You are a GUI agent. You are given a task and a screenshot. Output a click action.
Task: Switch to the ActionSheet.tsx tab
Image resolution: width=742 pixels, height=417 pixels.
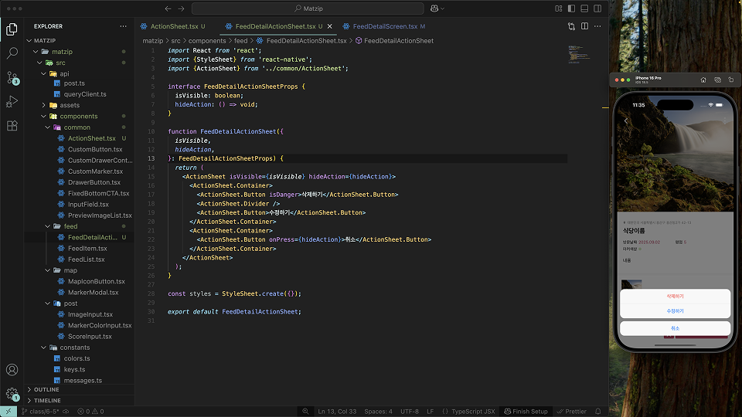(x=173, y=26)
